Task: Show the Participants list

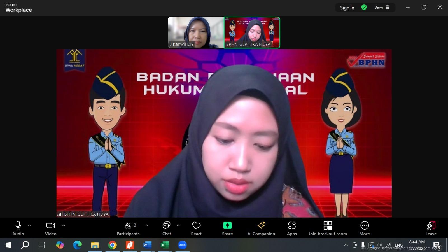Action: click(x=128, y=228)
